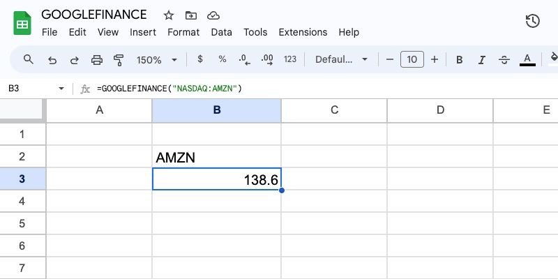
Task: Move the document to a folder
Action: (x=191, y=15)
